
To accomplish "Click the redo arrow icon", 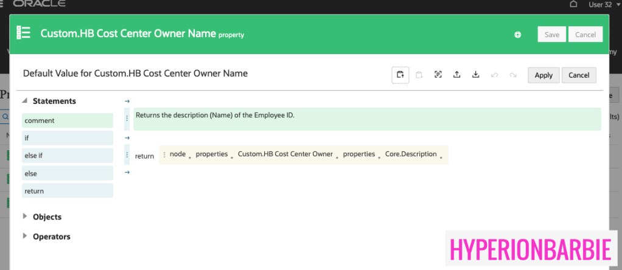I will [x=513, y=75].
